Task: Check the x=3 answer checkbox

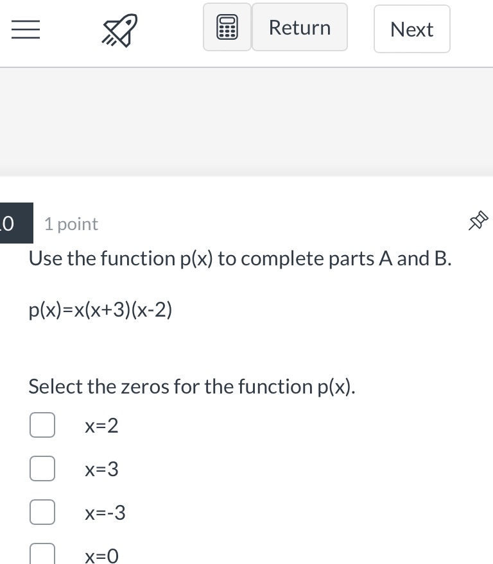Action: [x=42, y=468]
